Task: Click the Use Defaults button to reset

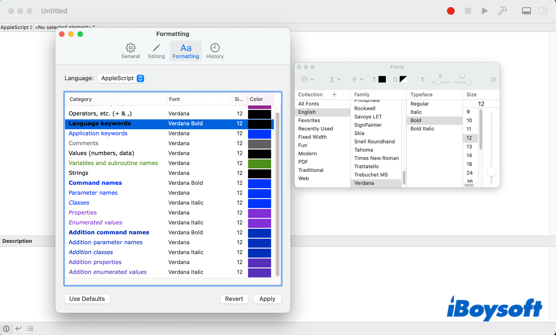Action: (87, 299)
